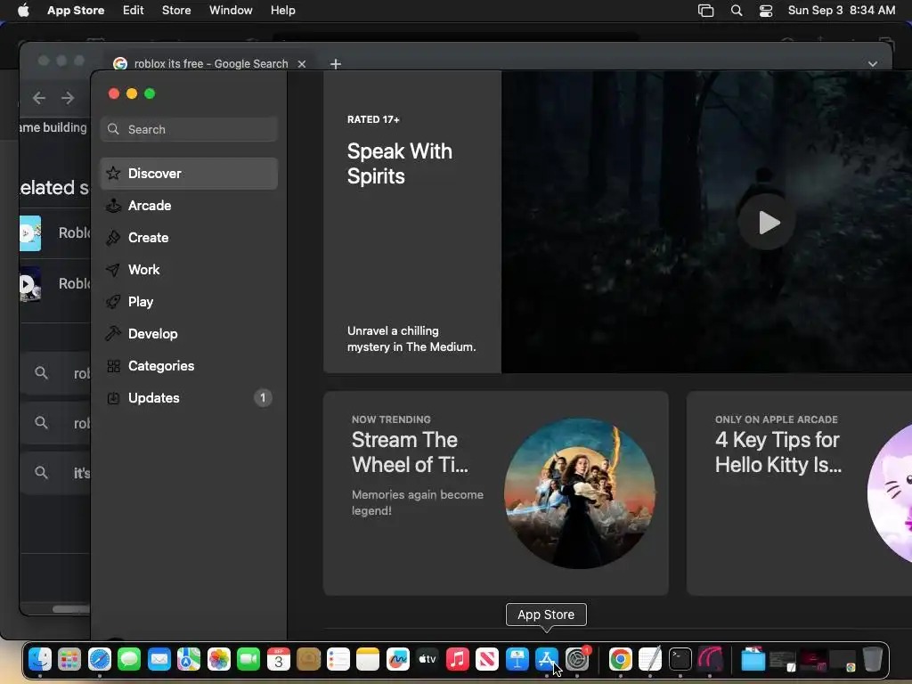Open Freeform from the Dock
Screen dimensions: 912x684
398,660
